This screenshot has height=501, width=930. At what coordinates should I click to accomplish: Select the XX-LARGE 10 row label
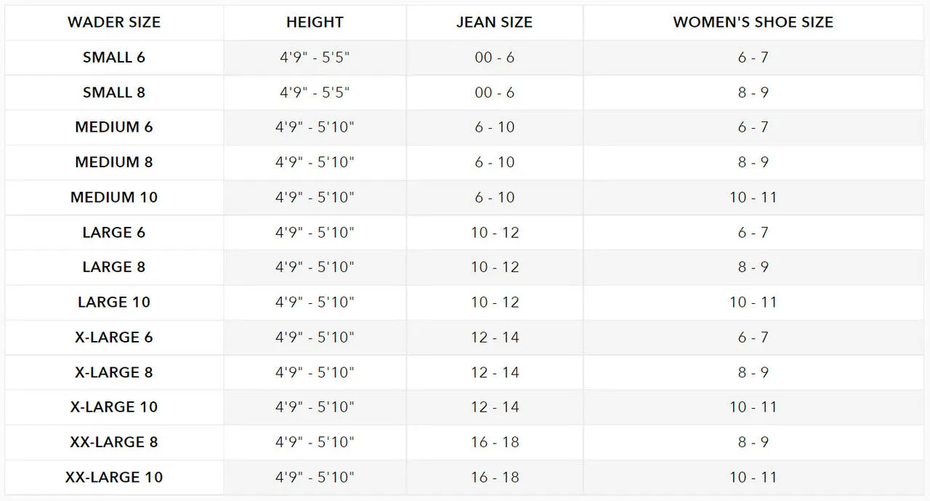[x=114, y=477]
